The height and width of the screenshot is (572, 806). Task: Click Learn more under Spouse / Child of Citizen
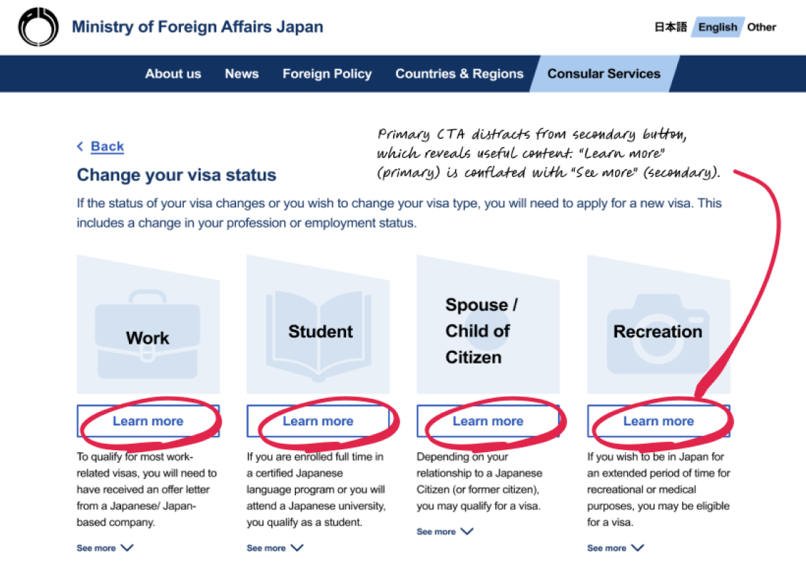tap(488, 421)
